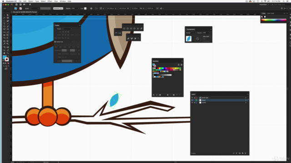Open the Apple menu
Screen dimensions: 291x163
(x=3, y=1)
